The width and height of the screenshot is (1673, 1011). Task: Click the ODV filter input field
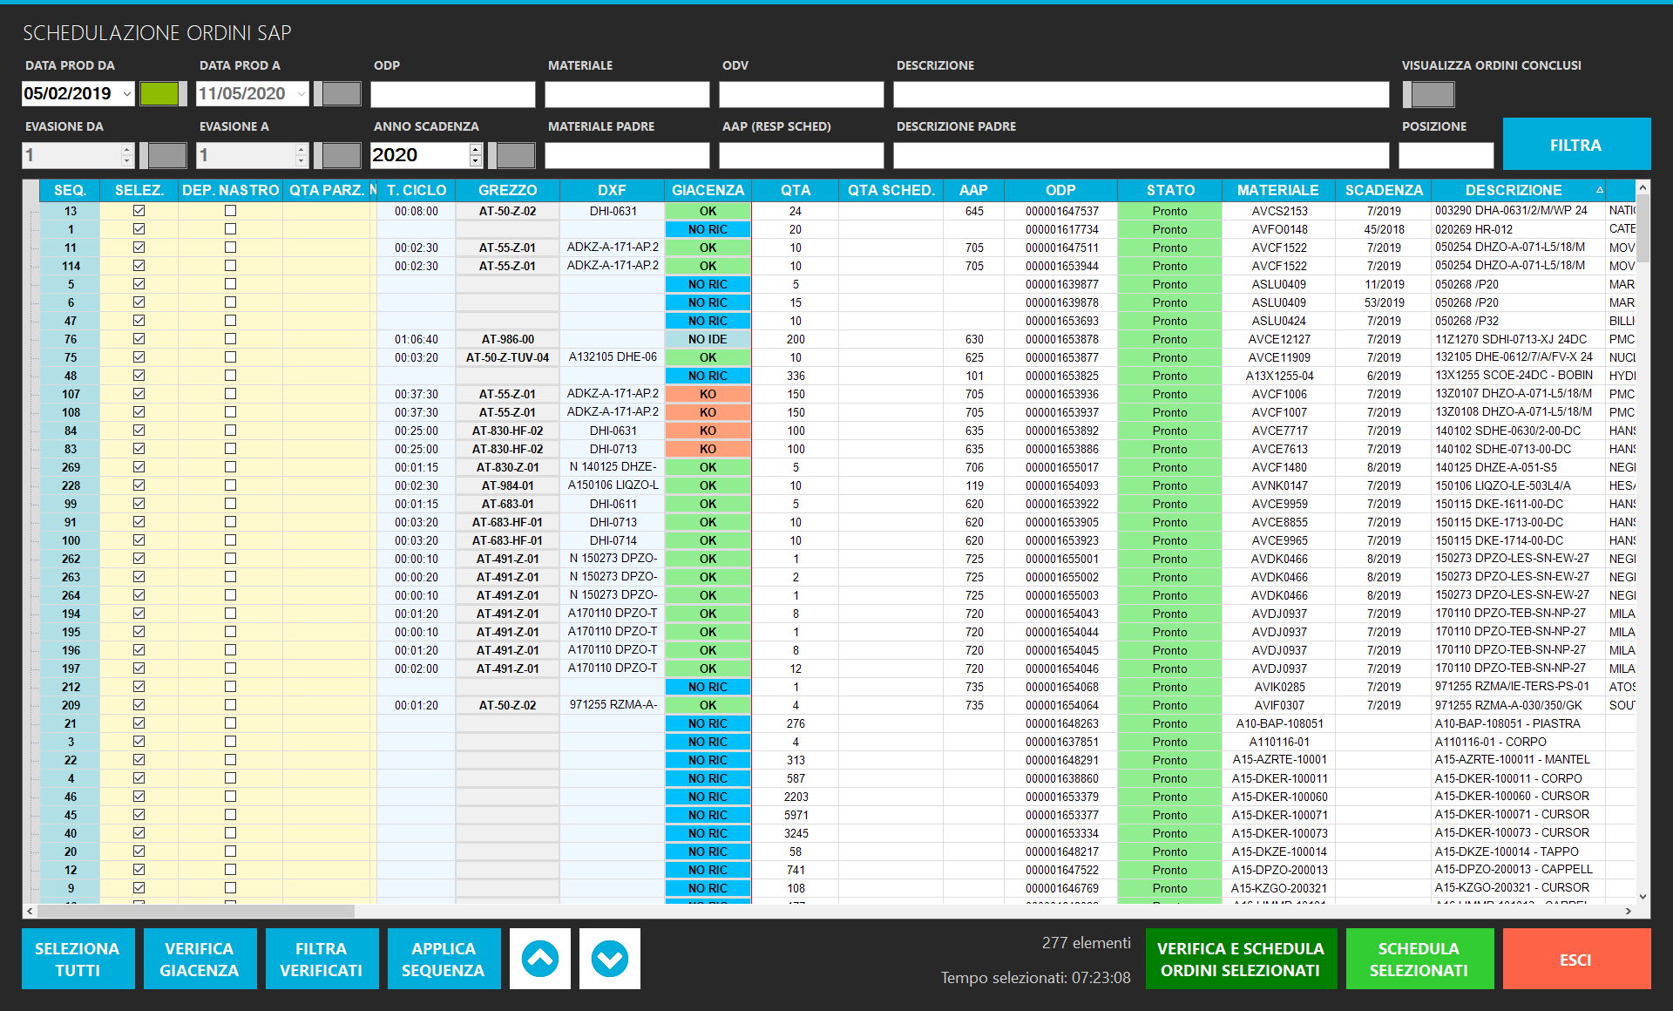pyautogui.click(x=802, y=94)
